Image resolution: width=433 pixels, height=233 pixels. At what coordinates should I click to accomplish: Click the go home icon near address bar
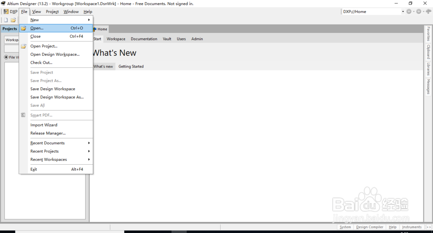coord(428,11)
